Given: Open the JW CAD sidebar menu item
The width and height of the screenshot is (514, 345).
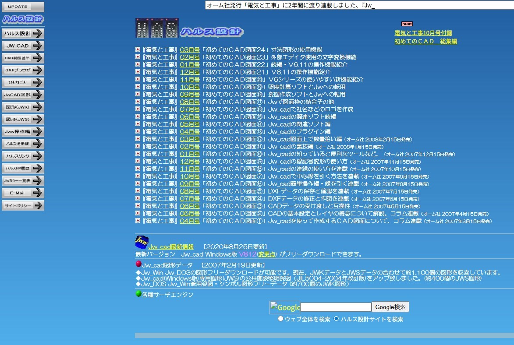Looking at the screenshot, I should tap(23, 46).
